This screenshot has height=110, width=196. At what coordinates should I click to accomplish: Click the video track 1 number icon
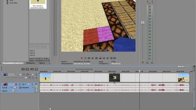pyautogui.click(x=6, y=75)
